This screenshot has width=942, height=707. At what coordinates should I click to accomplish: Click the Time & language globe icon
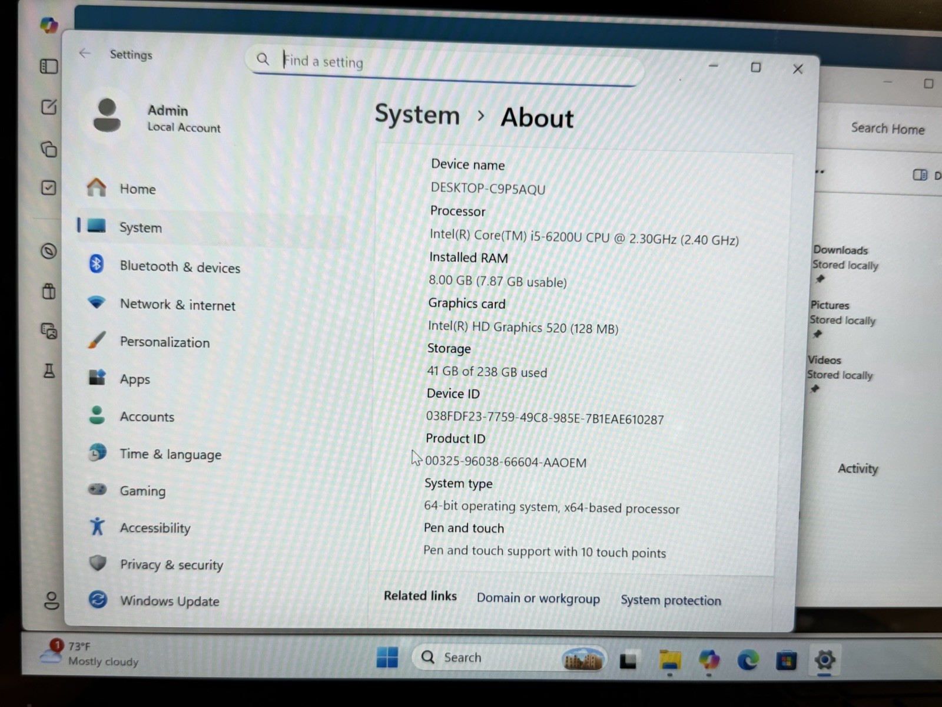click(97, 452)
